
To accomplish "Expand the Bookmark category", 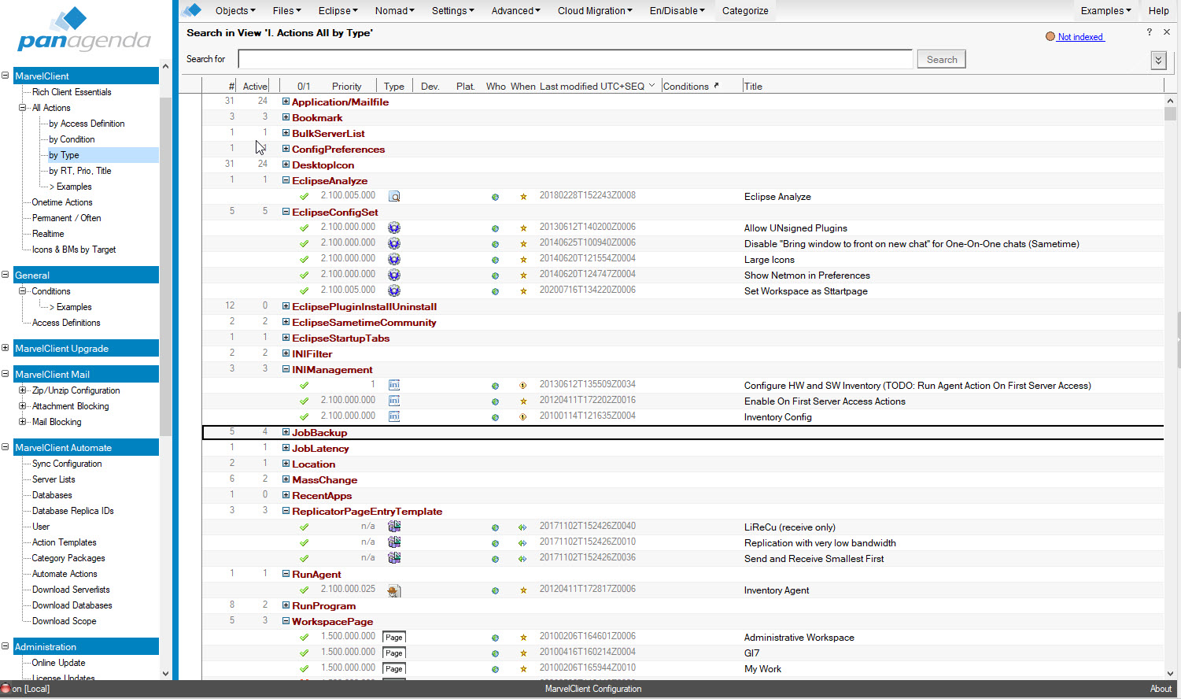I will pyautogui.click(x=286, y=117).
